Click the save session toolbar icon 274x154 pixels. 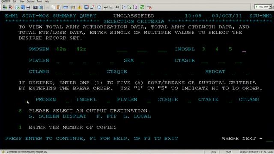(x=23, y=7)
